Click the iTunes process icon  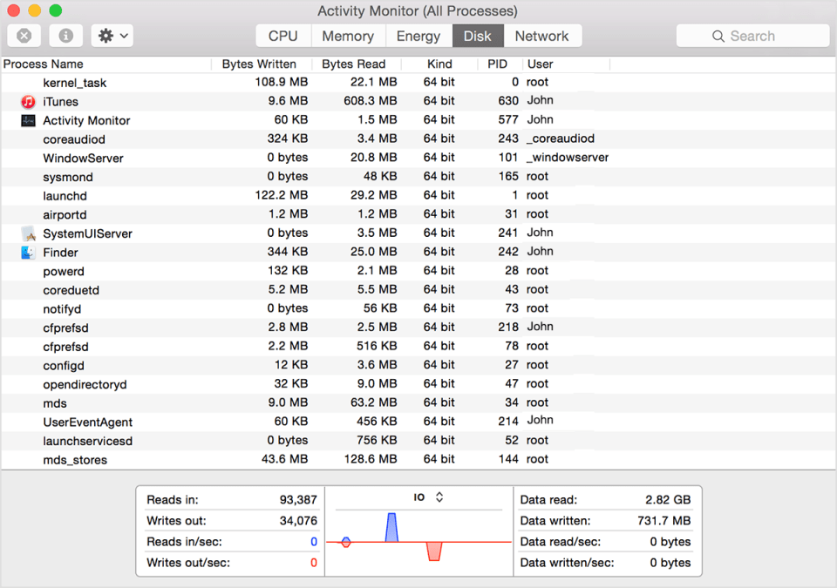click(x=26, y=100)
